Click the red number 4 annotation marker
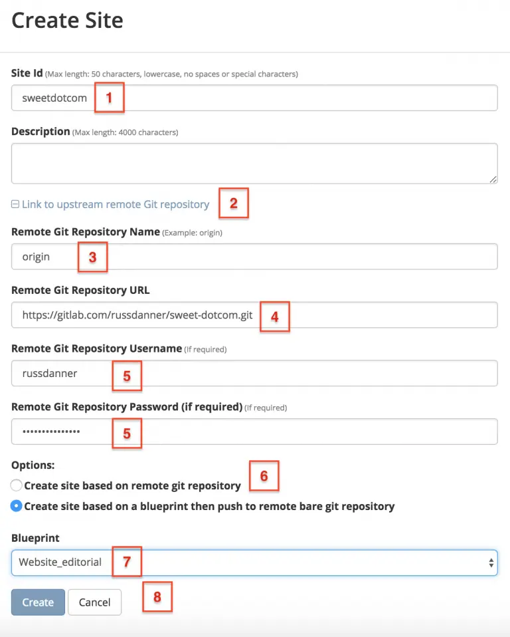The height and width of the screenshot is (637, 510). [x=274, y=316]
